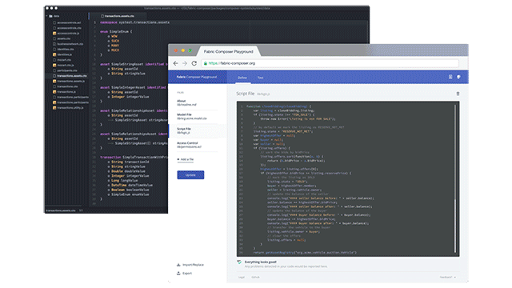Image resolution: width=512 pixels, height=288 pixels.
Task: Switch to the Test tab
Action: [260, 78]
